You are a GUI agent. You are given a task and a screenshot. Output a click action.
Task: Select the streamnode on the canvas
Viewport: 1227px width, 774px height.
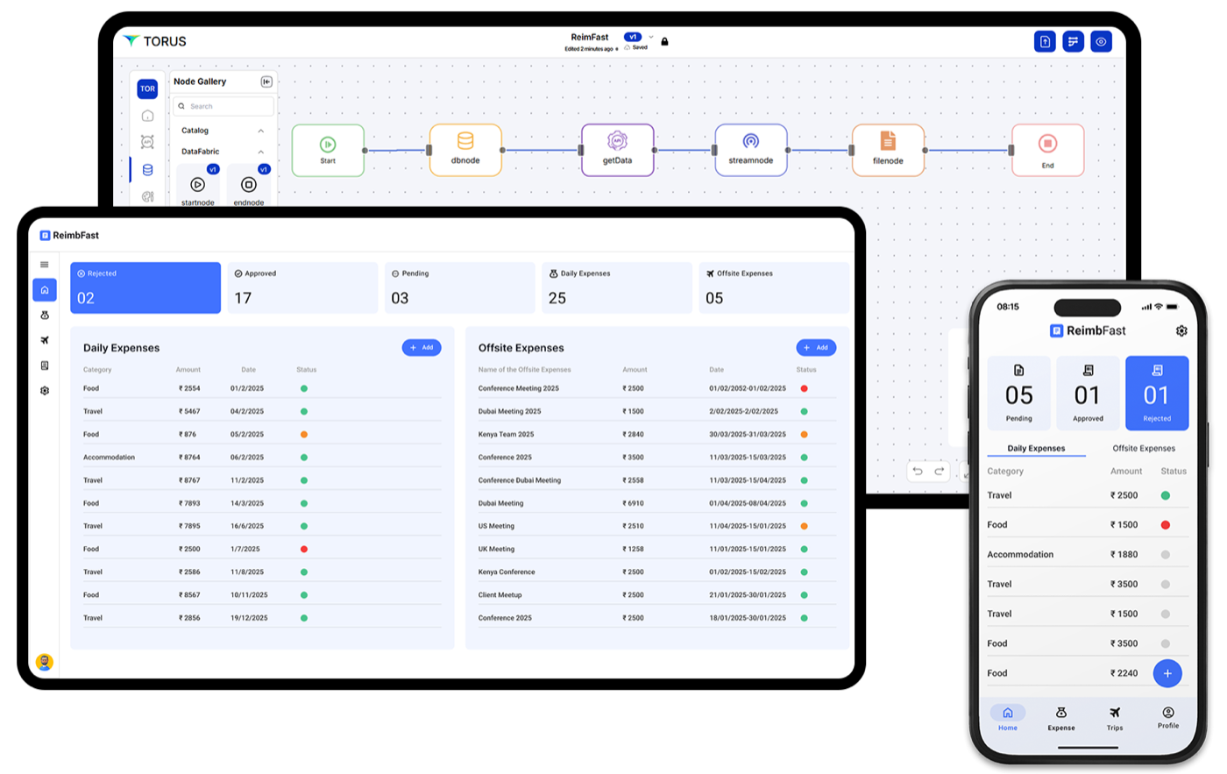(751, 150)
